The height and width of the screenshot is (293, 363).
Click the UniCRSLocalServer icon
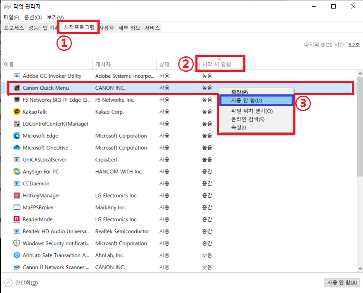click(17, 160)
